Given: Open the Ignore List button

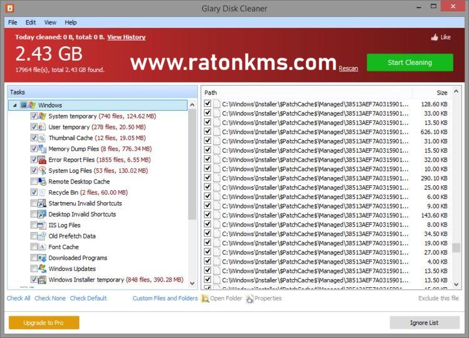Looking at the screenshot, I should 425,323.
